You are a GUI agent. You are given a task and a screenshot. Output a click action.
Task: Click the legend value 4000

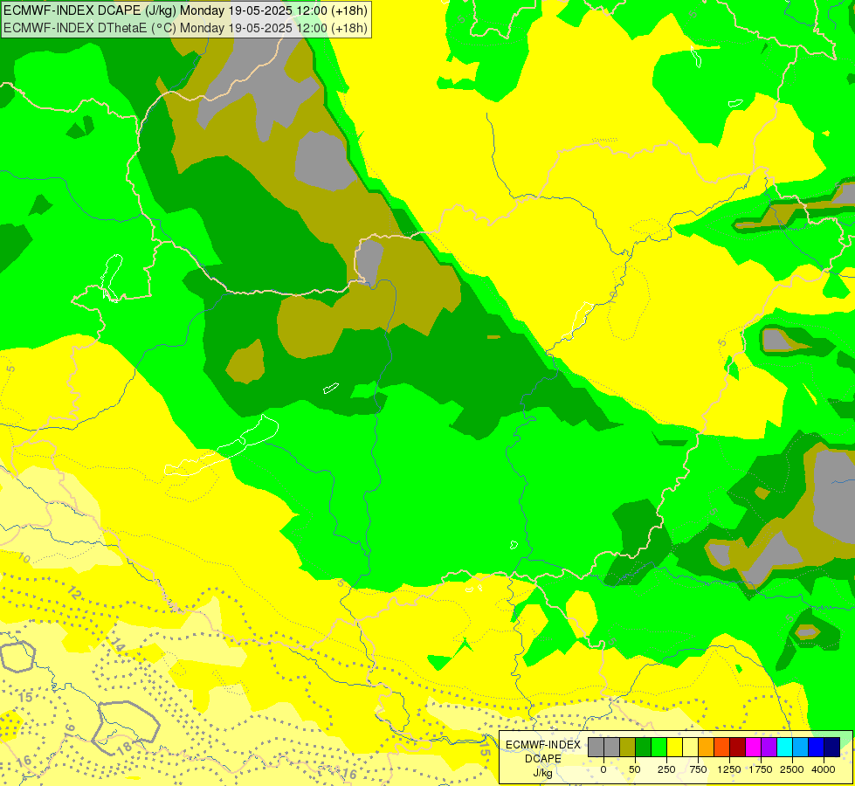tap(824, 769)
